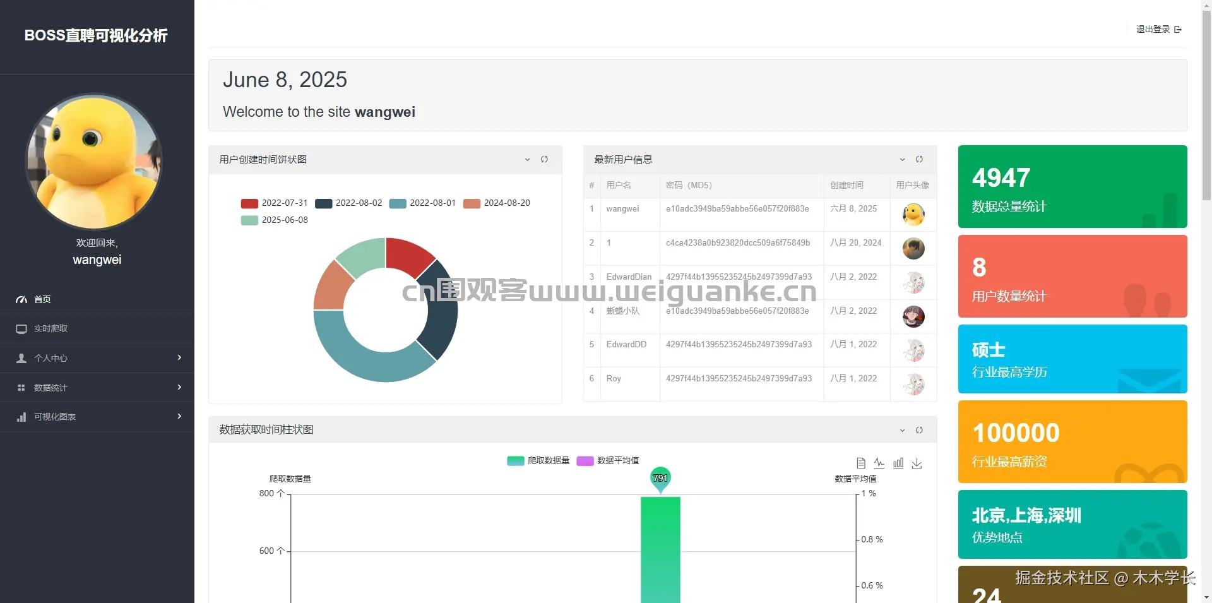
Task: Click the EdwardDian username cell
Action: point(629,282)
